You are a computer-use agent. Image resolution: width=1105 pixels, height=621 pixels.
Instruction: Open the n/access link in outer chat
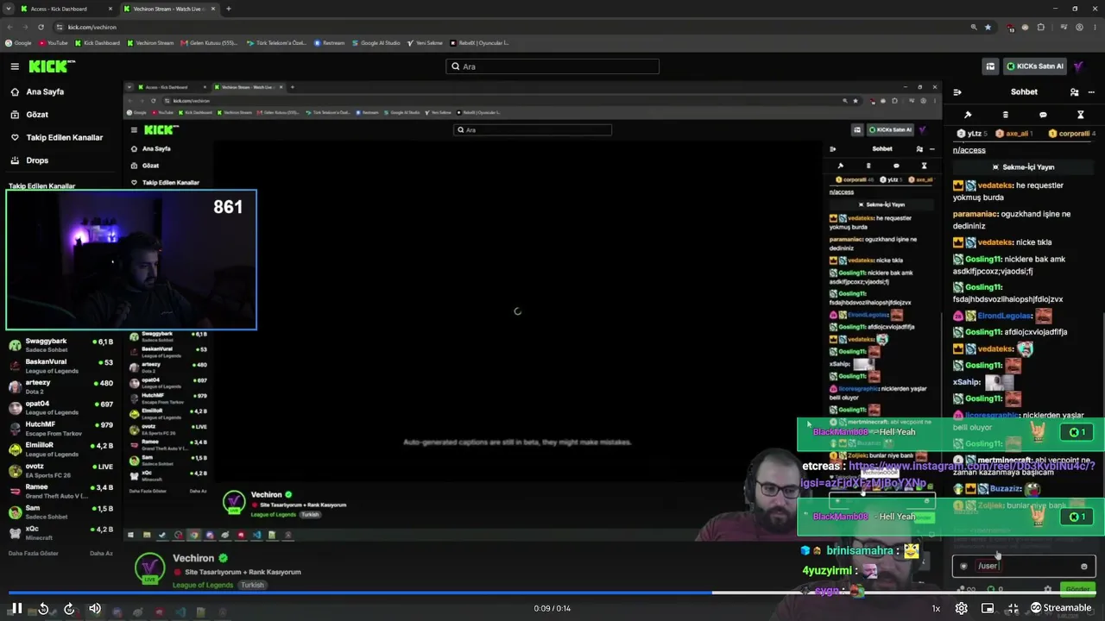(969, 150)
